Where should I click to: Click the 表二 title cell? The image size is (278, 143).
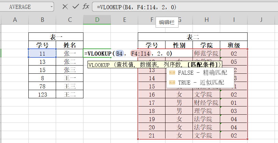point(193,37)
